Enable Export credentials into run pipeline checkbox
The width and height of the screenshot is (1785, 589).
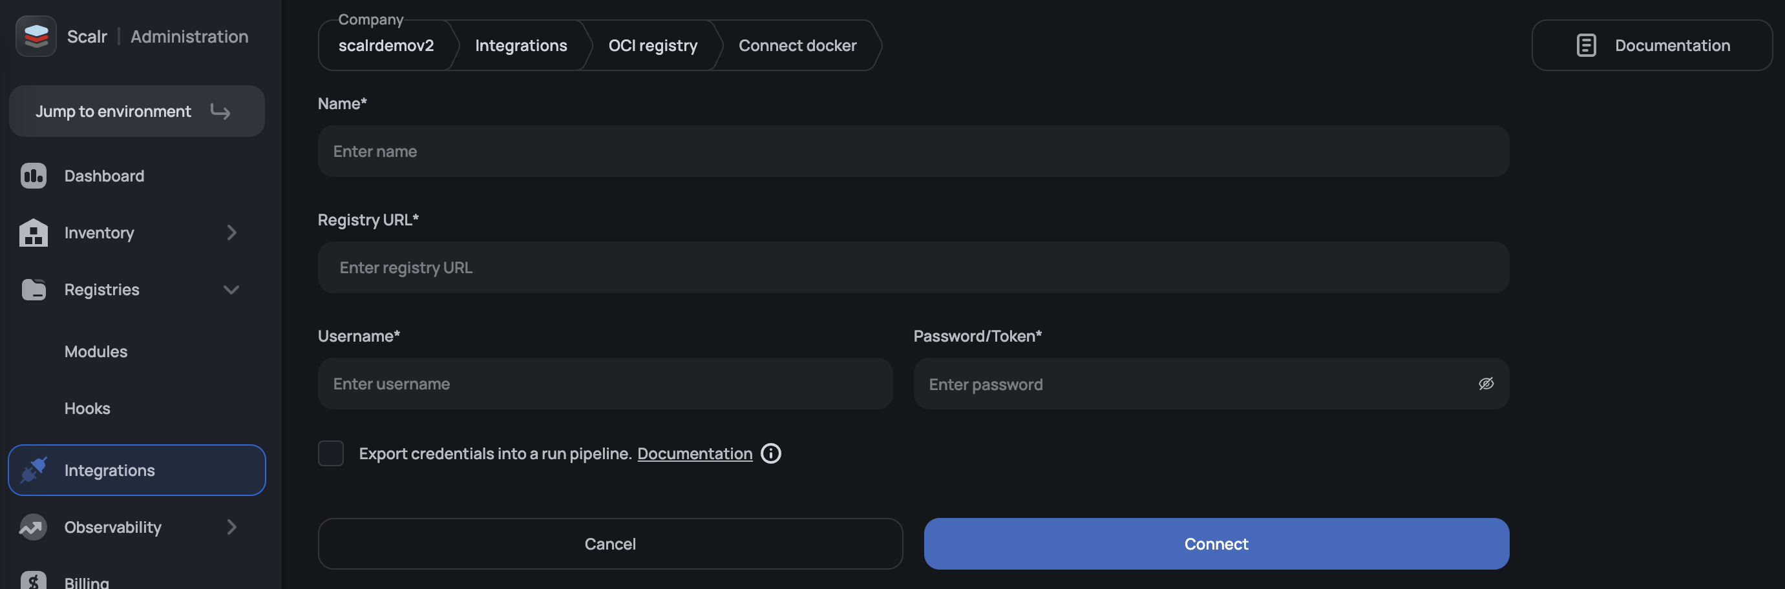click(330, 453)
